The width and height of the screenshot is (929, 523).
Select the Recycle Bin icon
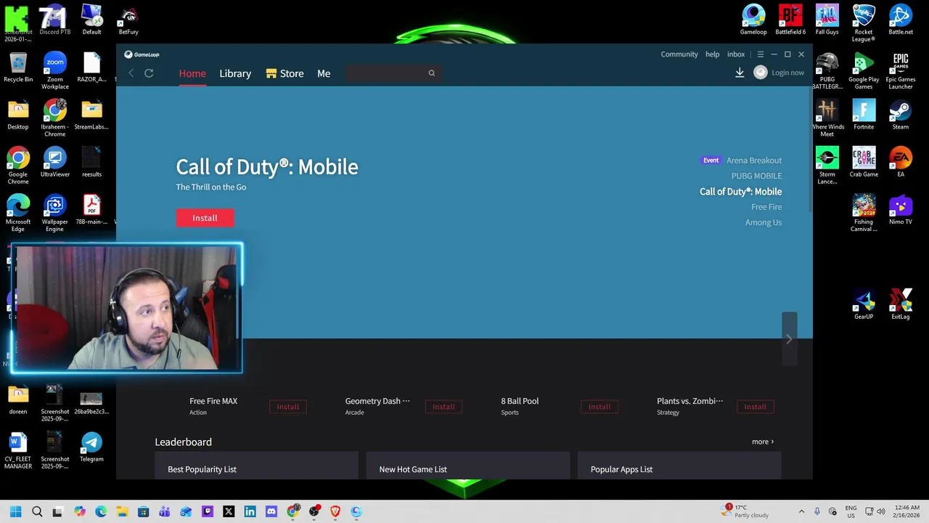click(18, 67)
